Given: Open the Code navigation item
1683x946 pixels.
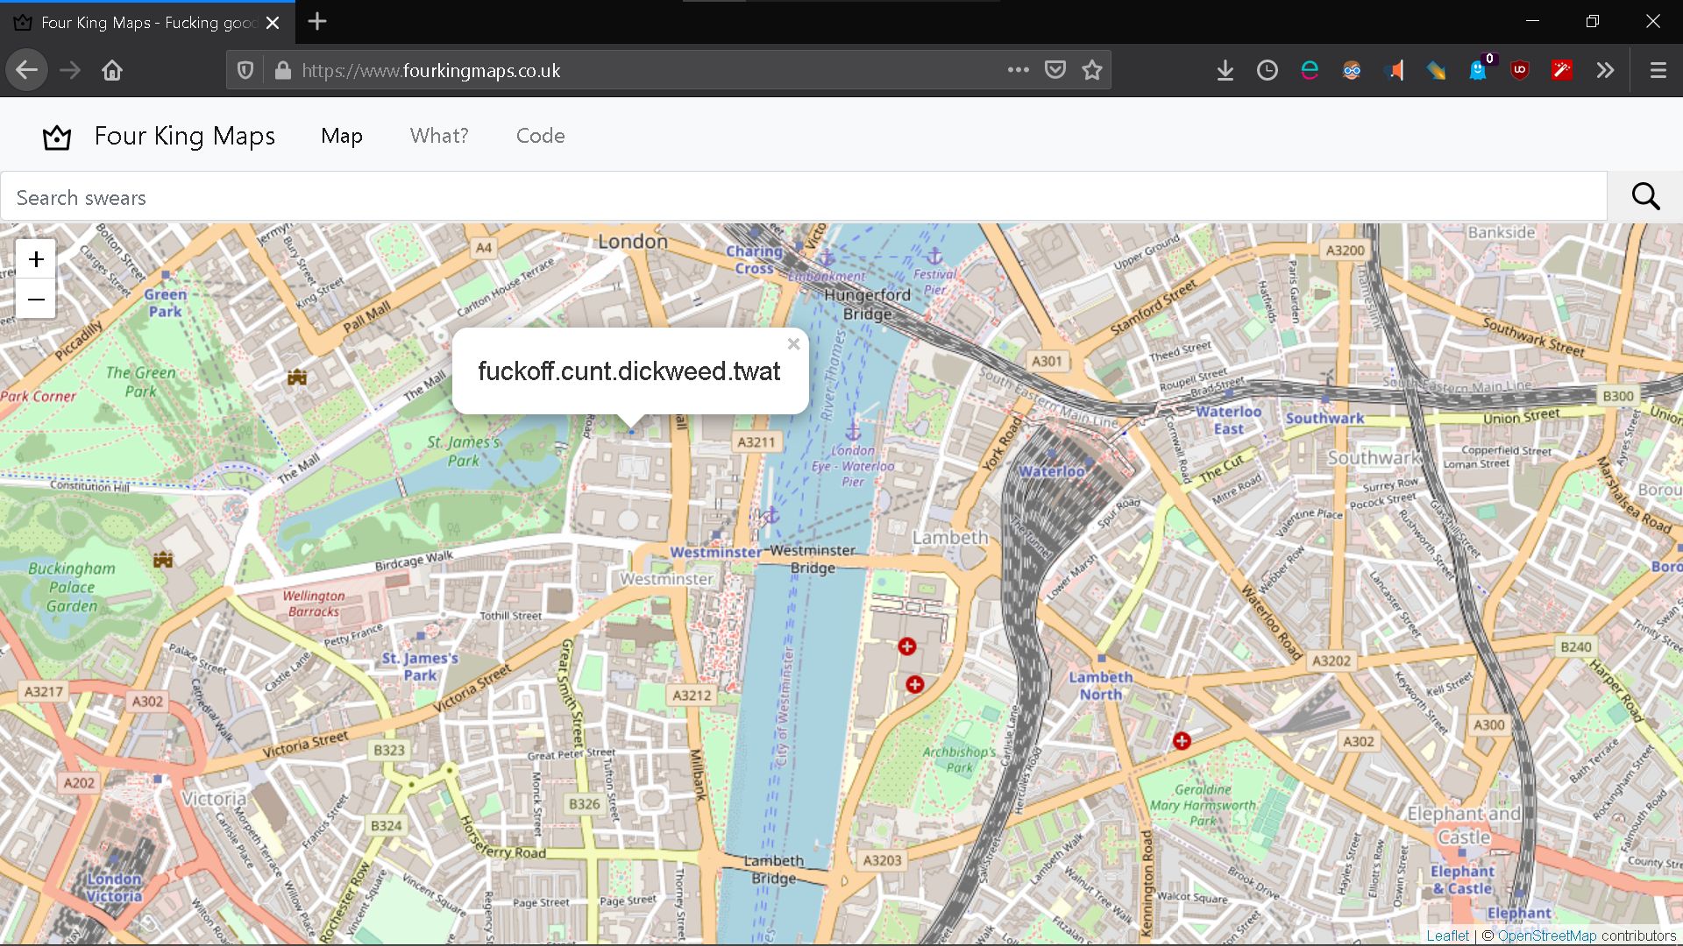Looking at the screenshot, I should tap(540, 136).
